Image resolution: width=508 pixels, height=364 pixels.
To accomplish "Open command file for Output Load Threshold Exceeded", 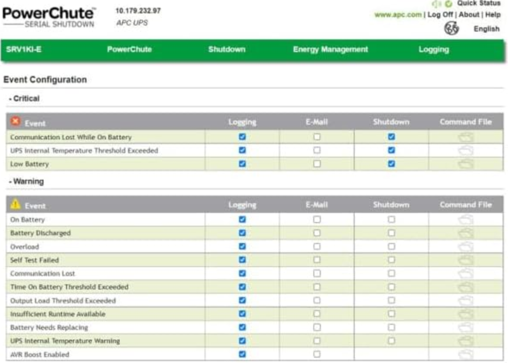I will point(465,301).
